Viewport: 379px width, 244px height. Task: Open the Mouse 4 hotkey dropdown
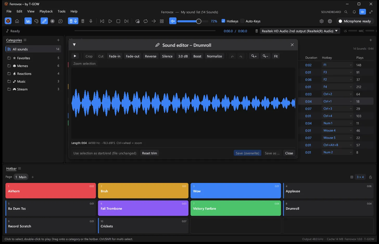click(337, 130)
